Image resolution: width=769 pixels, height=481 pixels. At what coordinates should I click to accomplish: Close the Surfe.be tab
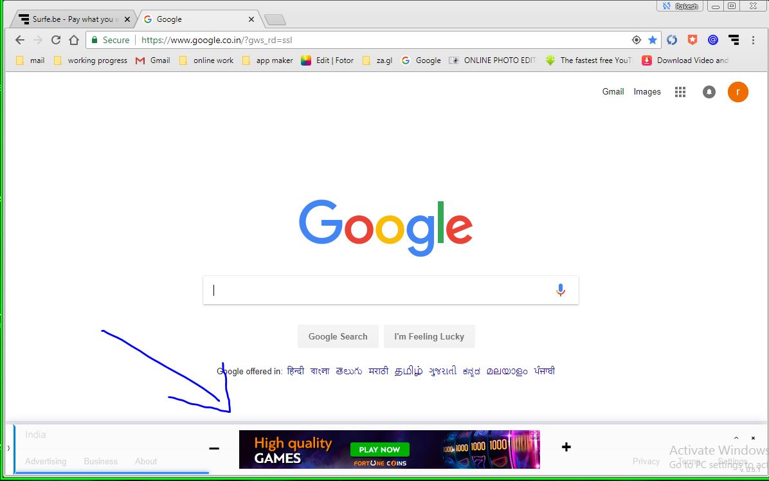(127, 19)
